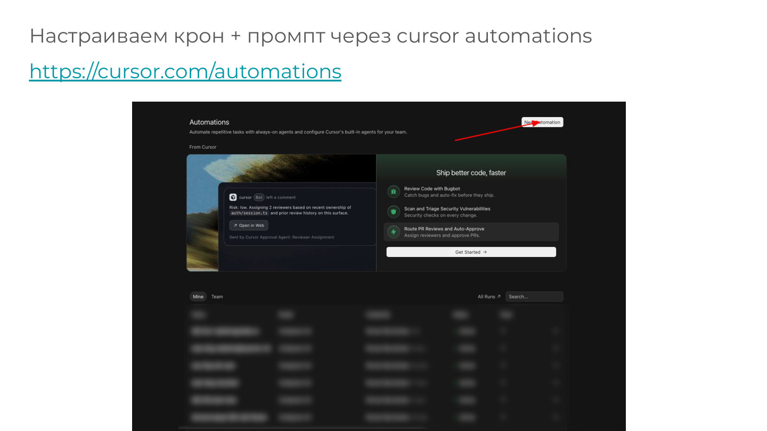Switch to the Mine tab
This screenshot has width=767, height=431.
[x=198, y=296]
